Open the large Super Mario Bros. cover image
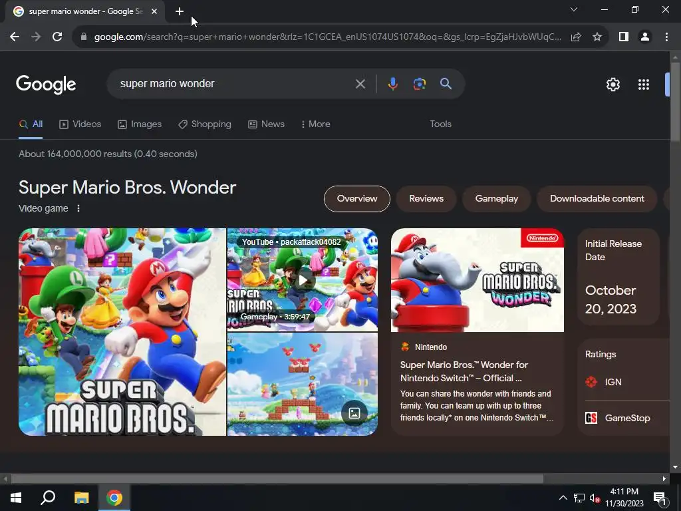The height and width of the screenshot is (511, 681). 122,332
